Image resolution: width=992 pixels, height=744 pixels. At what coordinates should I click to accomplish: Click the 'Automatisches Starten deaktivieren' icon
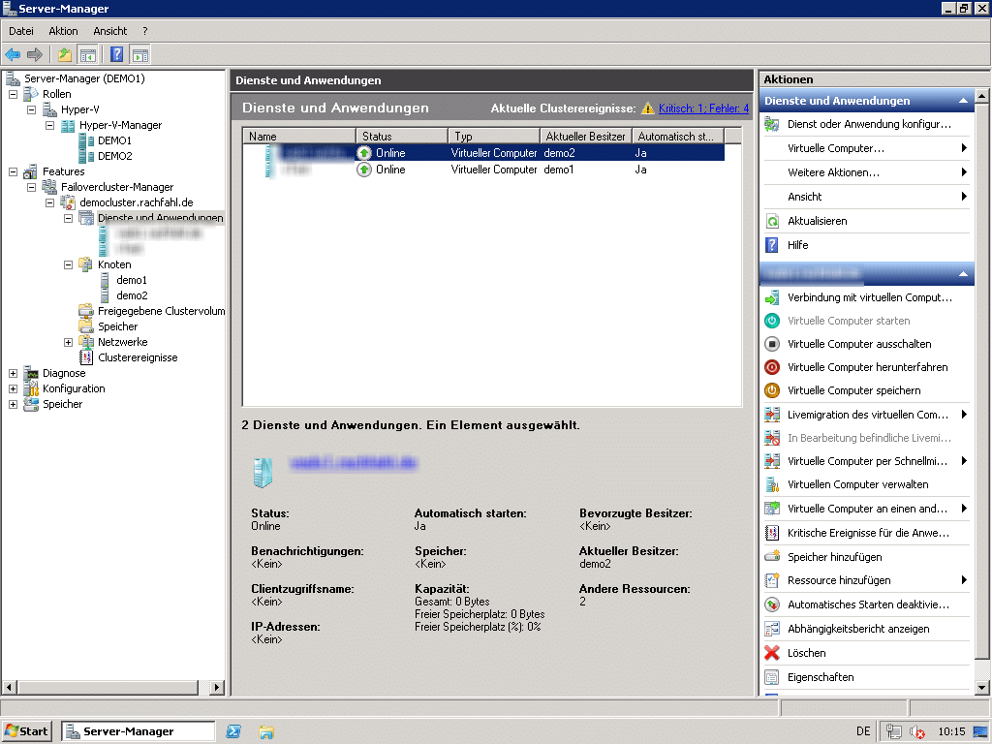772,604
